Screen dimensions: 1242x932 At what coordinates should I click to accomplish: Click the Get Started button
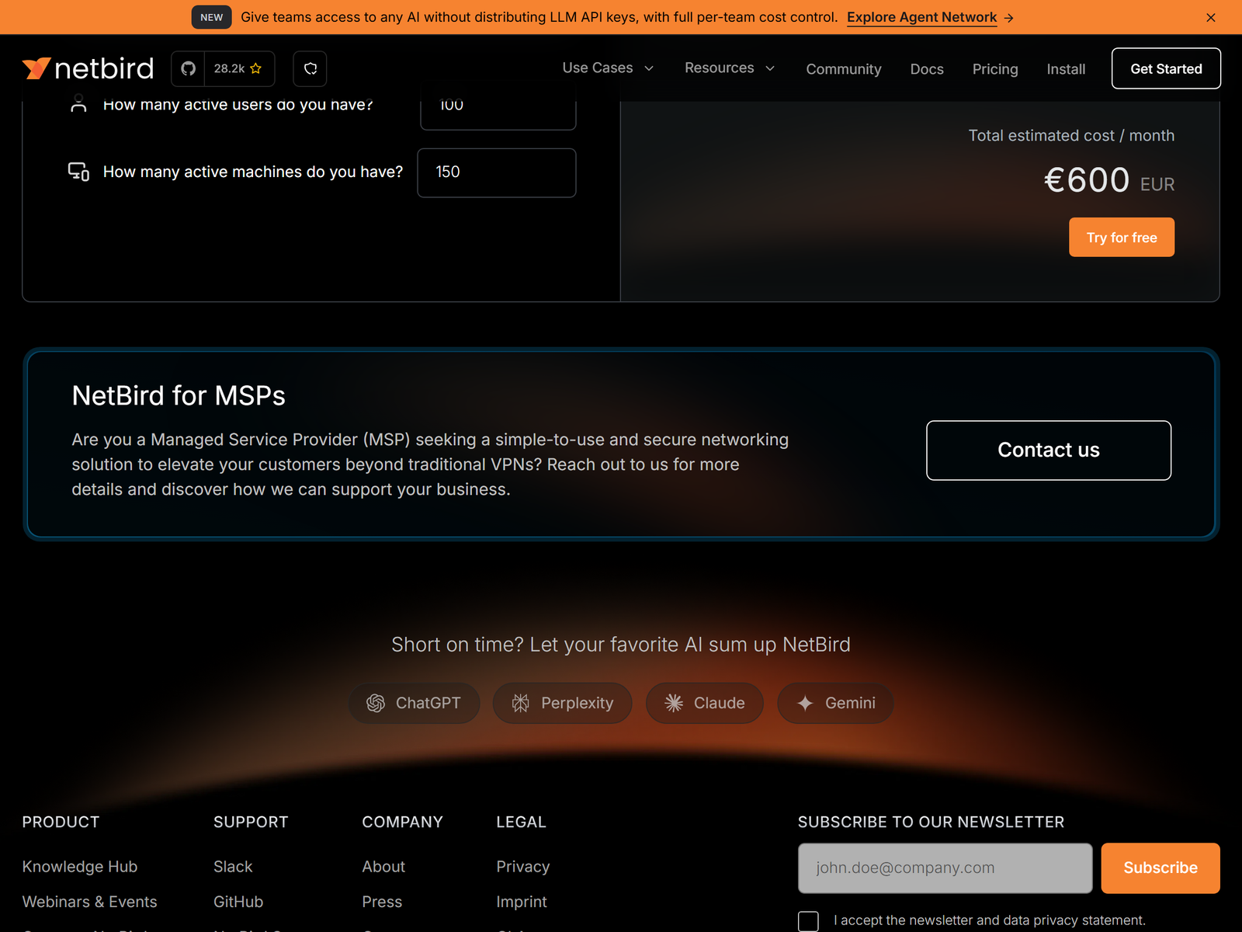pos(1166,68)
